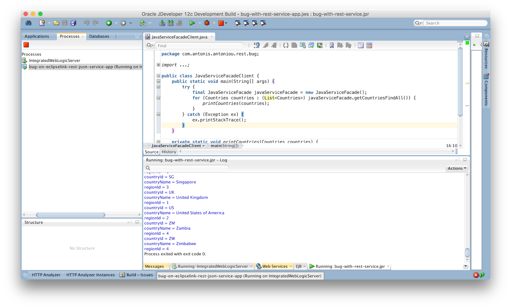Click the Components side panel icon
This screenshot has width=511, height=307.
click(x=486, y=76)
